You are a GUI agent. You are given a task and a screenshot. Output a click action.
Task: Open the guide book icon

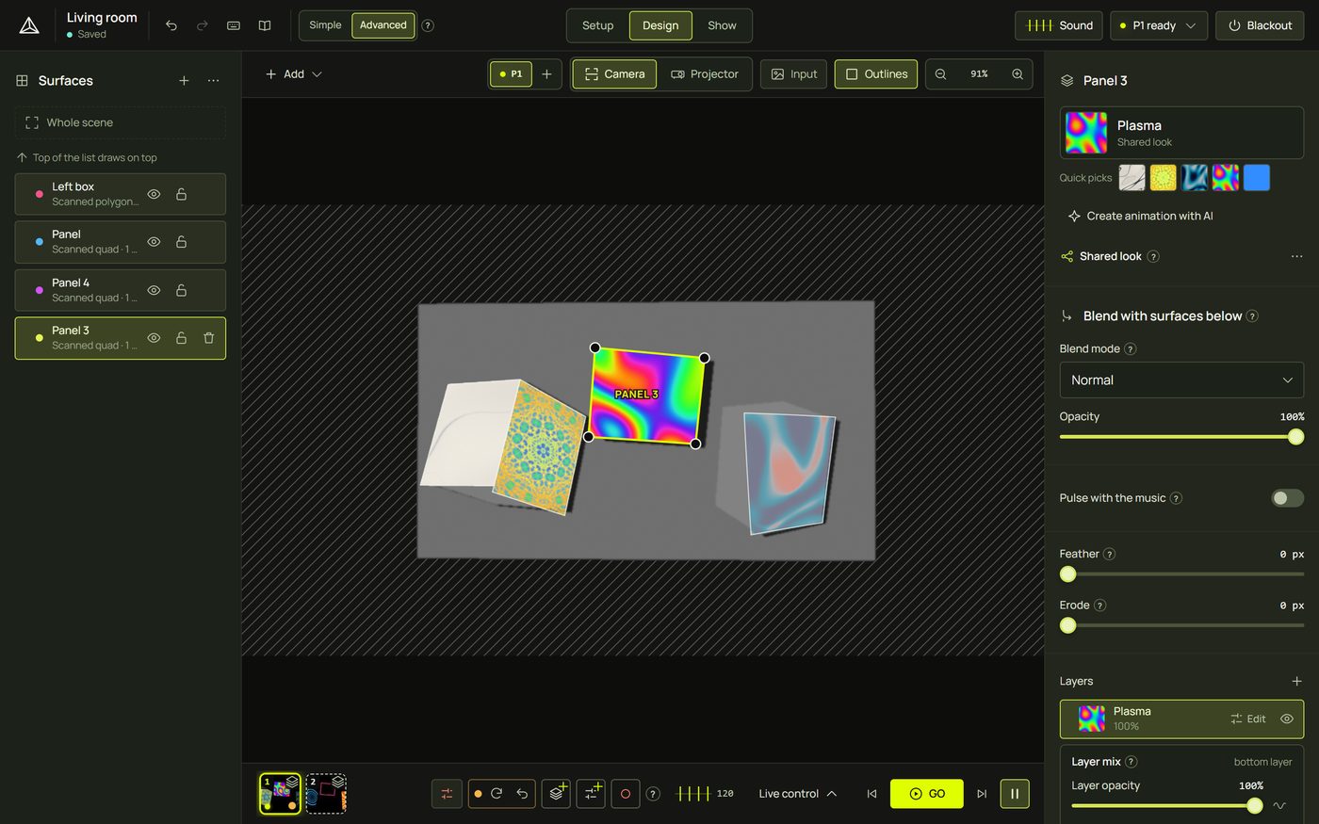(265, 25)
